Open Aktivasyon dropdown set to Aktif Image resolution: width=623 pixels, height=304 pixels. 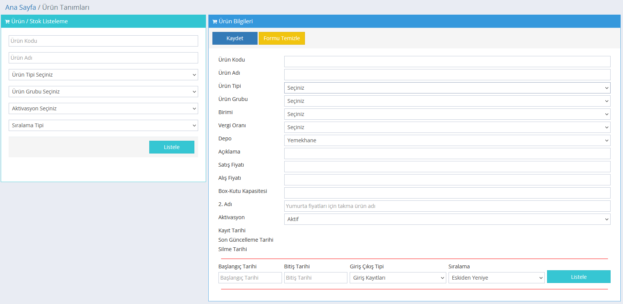coord(447,219)
